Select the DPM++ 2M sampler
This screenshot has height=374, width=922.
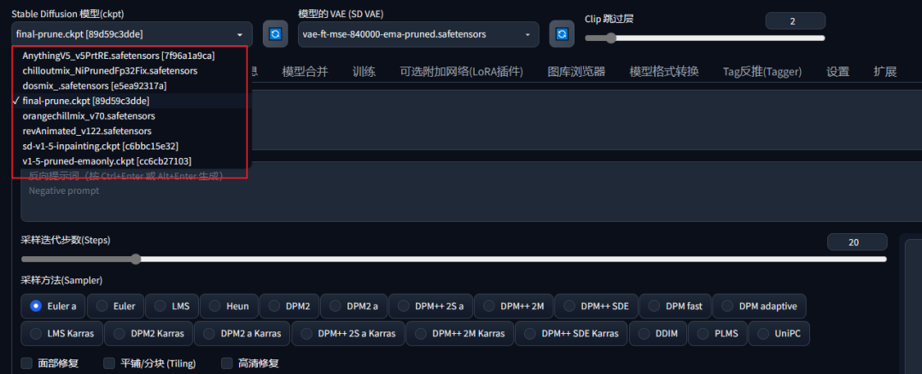click(x=513, y=306)
